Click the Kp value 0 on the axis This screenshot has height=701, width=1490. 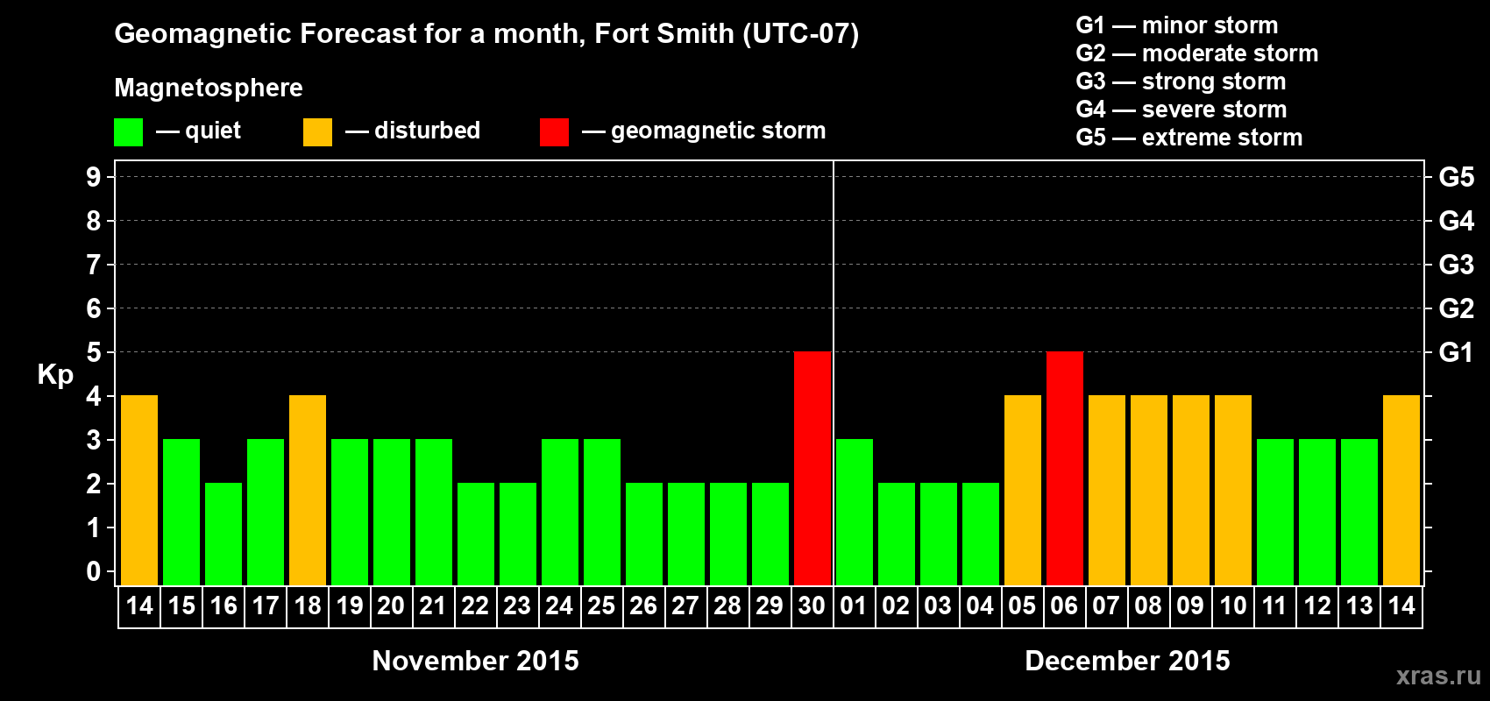coord(94,571)
